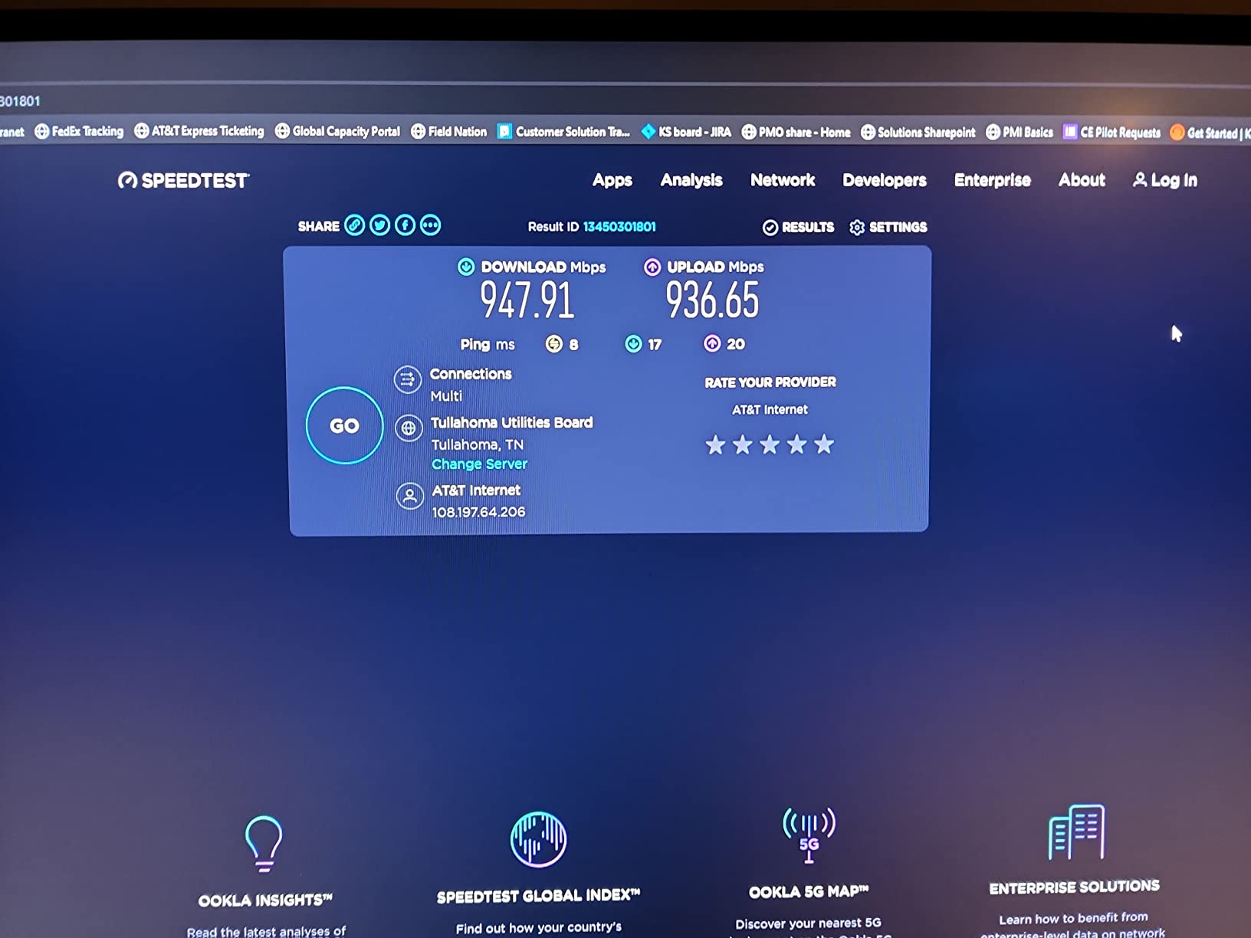1251x938 pixels.
Task: Open AT&T Express Ticketing bookmark
Action: [x=199, y=131]
